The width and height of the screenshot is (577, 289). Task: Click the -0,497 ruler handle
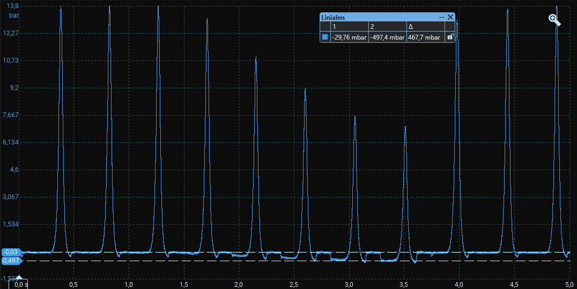(12, 261)
